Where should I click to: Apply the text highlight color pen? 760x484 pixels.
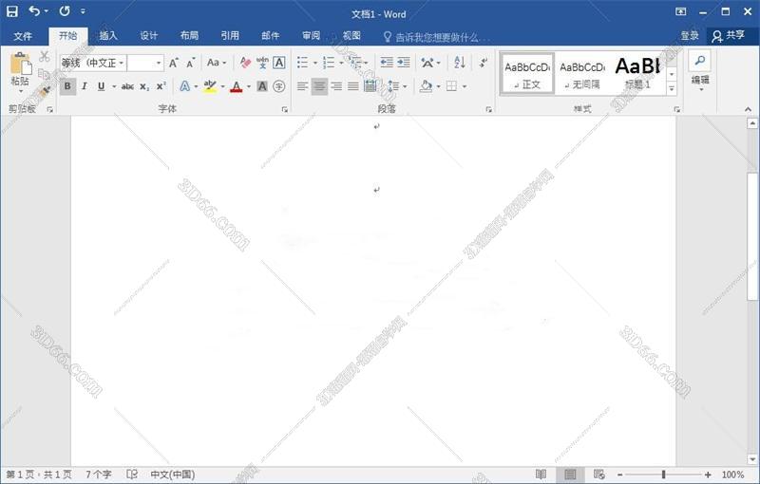[x=210, y=86]
